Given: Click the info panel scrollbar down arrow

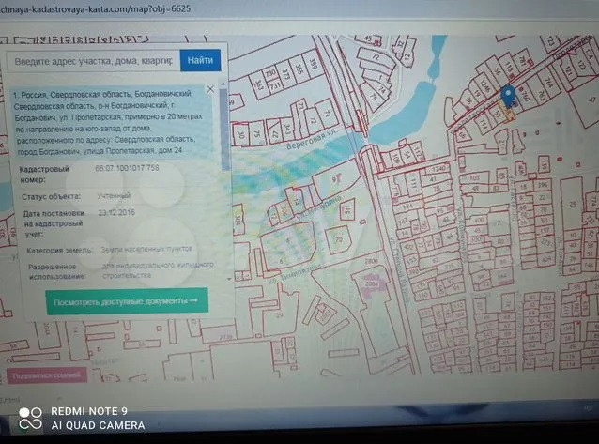Looking at the screenshot, I should click(229, 279).
